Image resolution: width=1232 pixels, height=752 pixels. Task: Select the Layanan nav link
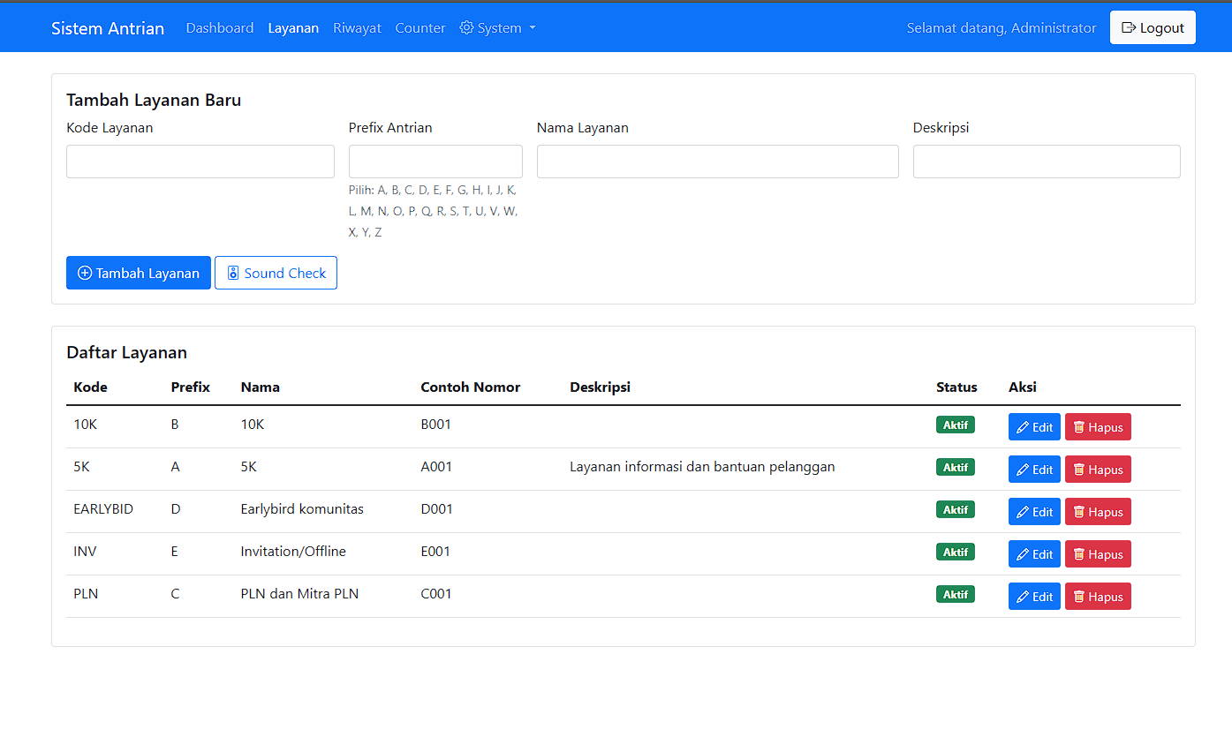293,28
